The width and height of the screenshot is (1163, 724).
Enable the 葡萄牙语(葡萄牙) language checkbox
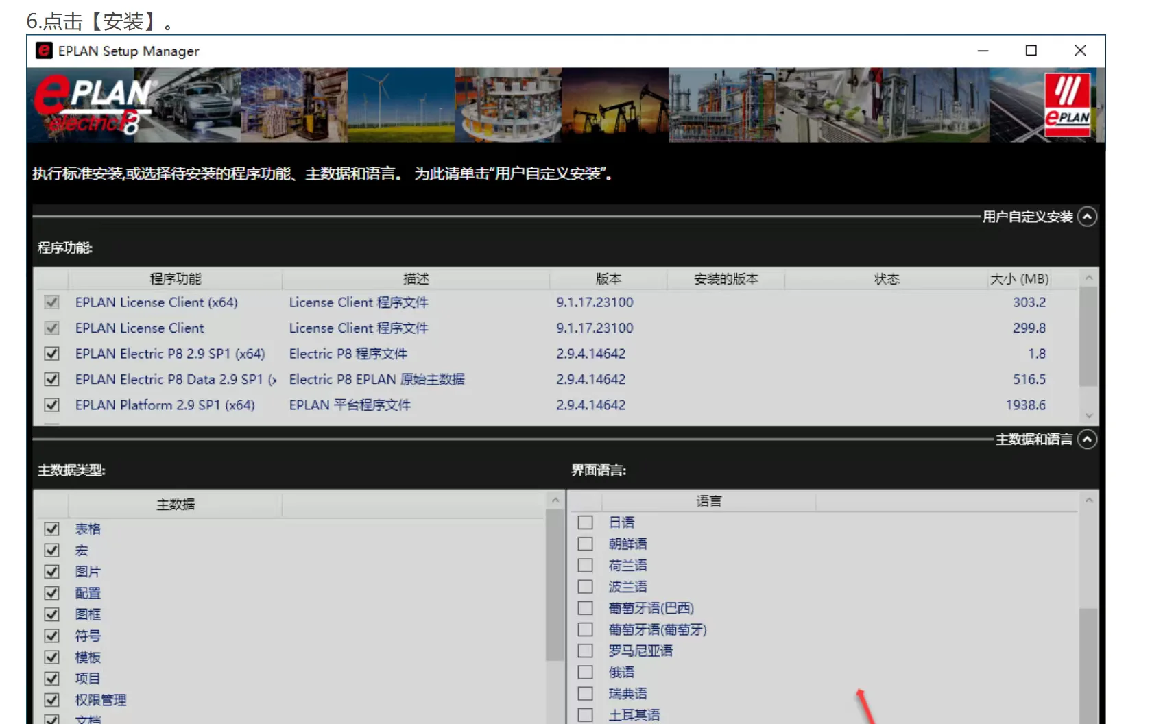[x=585, y=629]
